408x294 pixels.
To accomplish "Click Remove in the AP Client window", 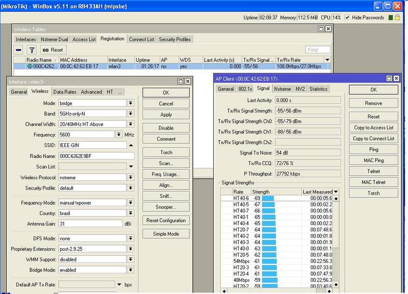I will (x=373, y=103).
